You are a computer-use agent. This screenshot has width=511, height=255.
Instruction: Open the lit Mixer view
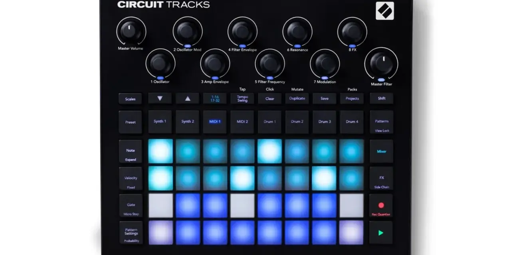pos(382,151)
